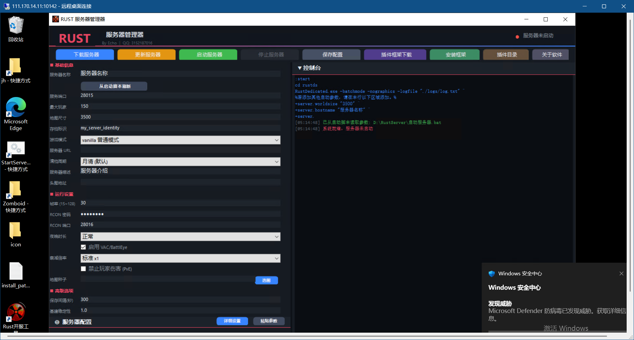This screenshot has height=340, width=634.
Task: Focus the 头图地址 field
Action: (x=180, y=182)
